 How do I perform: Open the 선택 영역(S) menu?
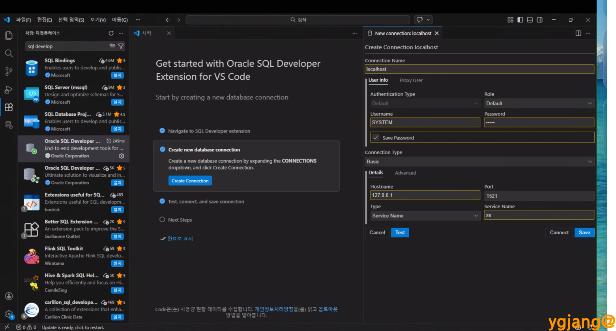coord(71,20)
